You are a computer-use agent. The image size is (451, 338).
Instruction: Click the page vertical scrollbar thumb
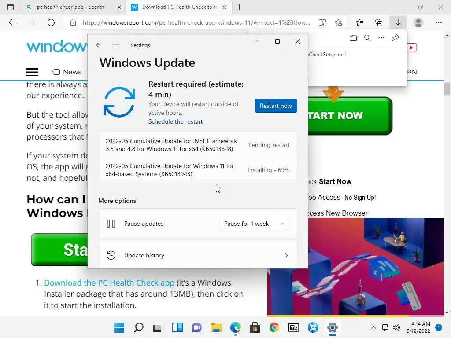click(447, 89)
